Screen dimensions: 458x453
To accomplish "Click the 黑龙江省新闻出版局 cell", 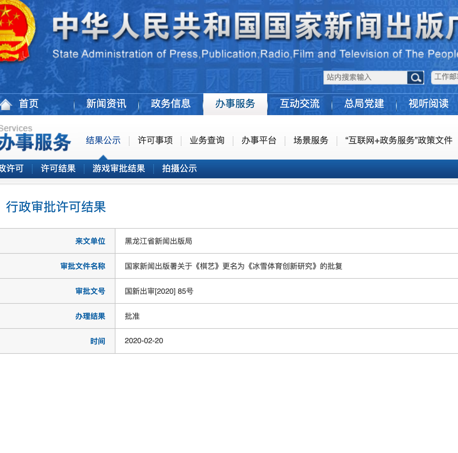I will (159, 241).
